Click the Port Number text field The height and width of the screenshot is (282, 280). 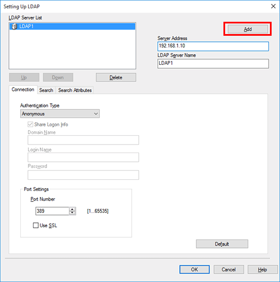click(x=52, y=211)
